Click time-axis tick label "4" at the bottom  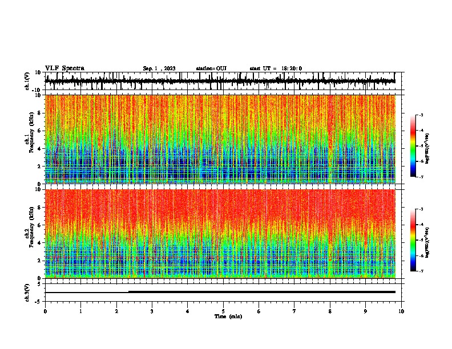tap(188, 311)
